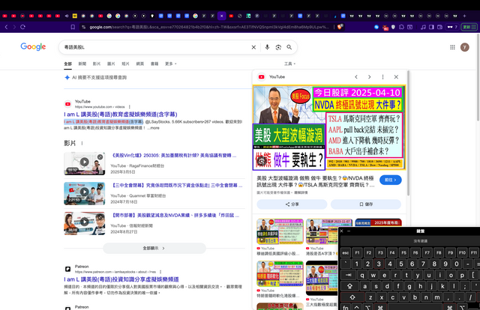Open the large 今日股評 2025-04-10 preview image
This screenshot has width=480, height=310.
(x=329, y=128)
